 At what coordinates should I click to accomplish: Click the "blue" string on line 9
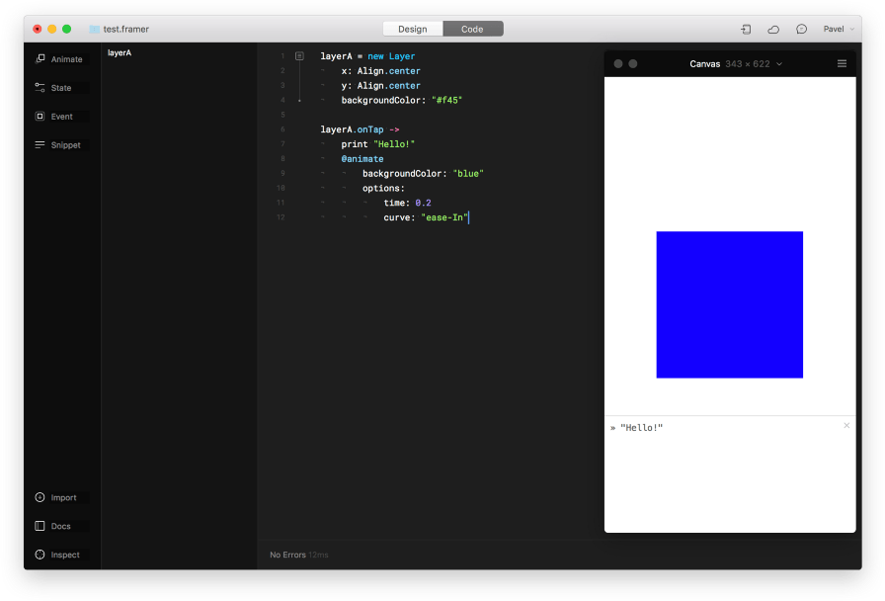point(468,173)
